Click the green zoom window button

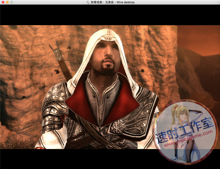(x=12, y=2)
